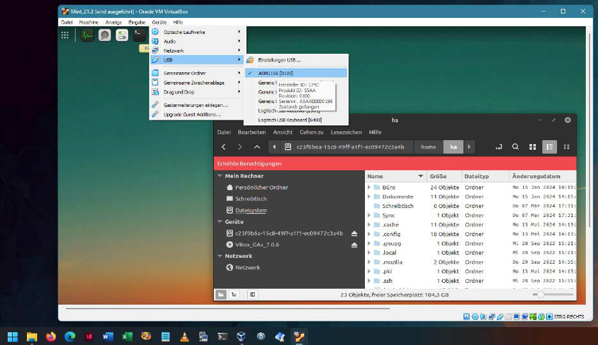The image size is (598, 345).
Task: Open Optische Laufwerke submenu
Action: click(197, 32)
